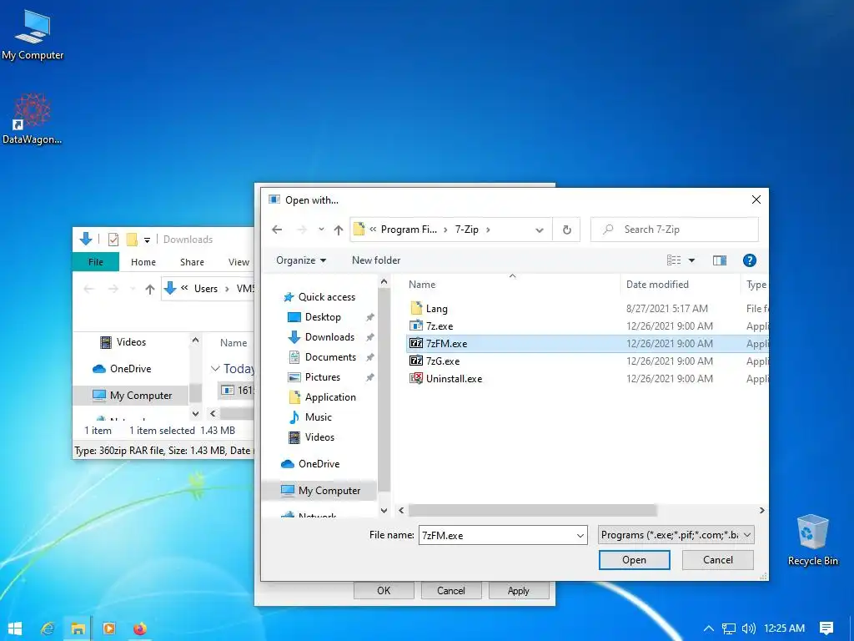Refresh the 7-Zip folder view

pos(566,230)
